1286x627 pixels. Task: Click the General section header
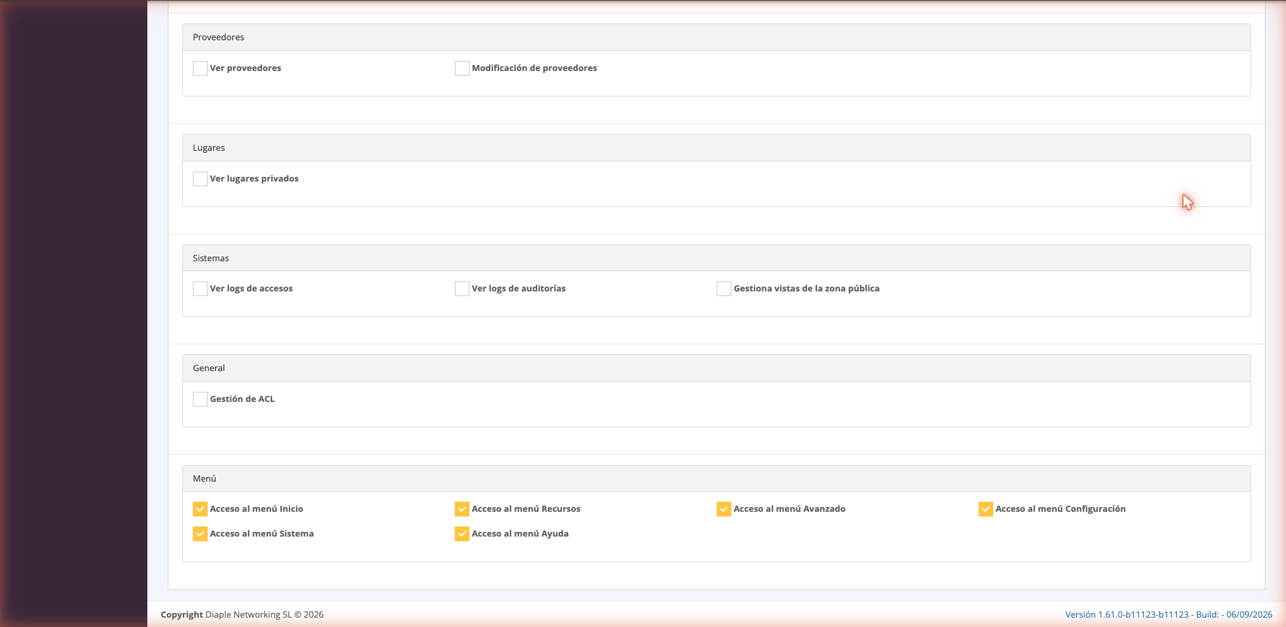point(716,368)
